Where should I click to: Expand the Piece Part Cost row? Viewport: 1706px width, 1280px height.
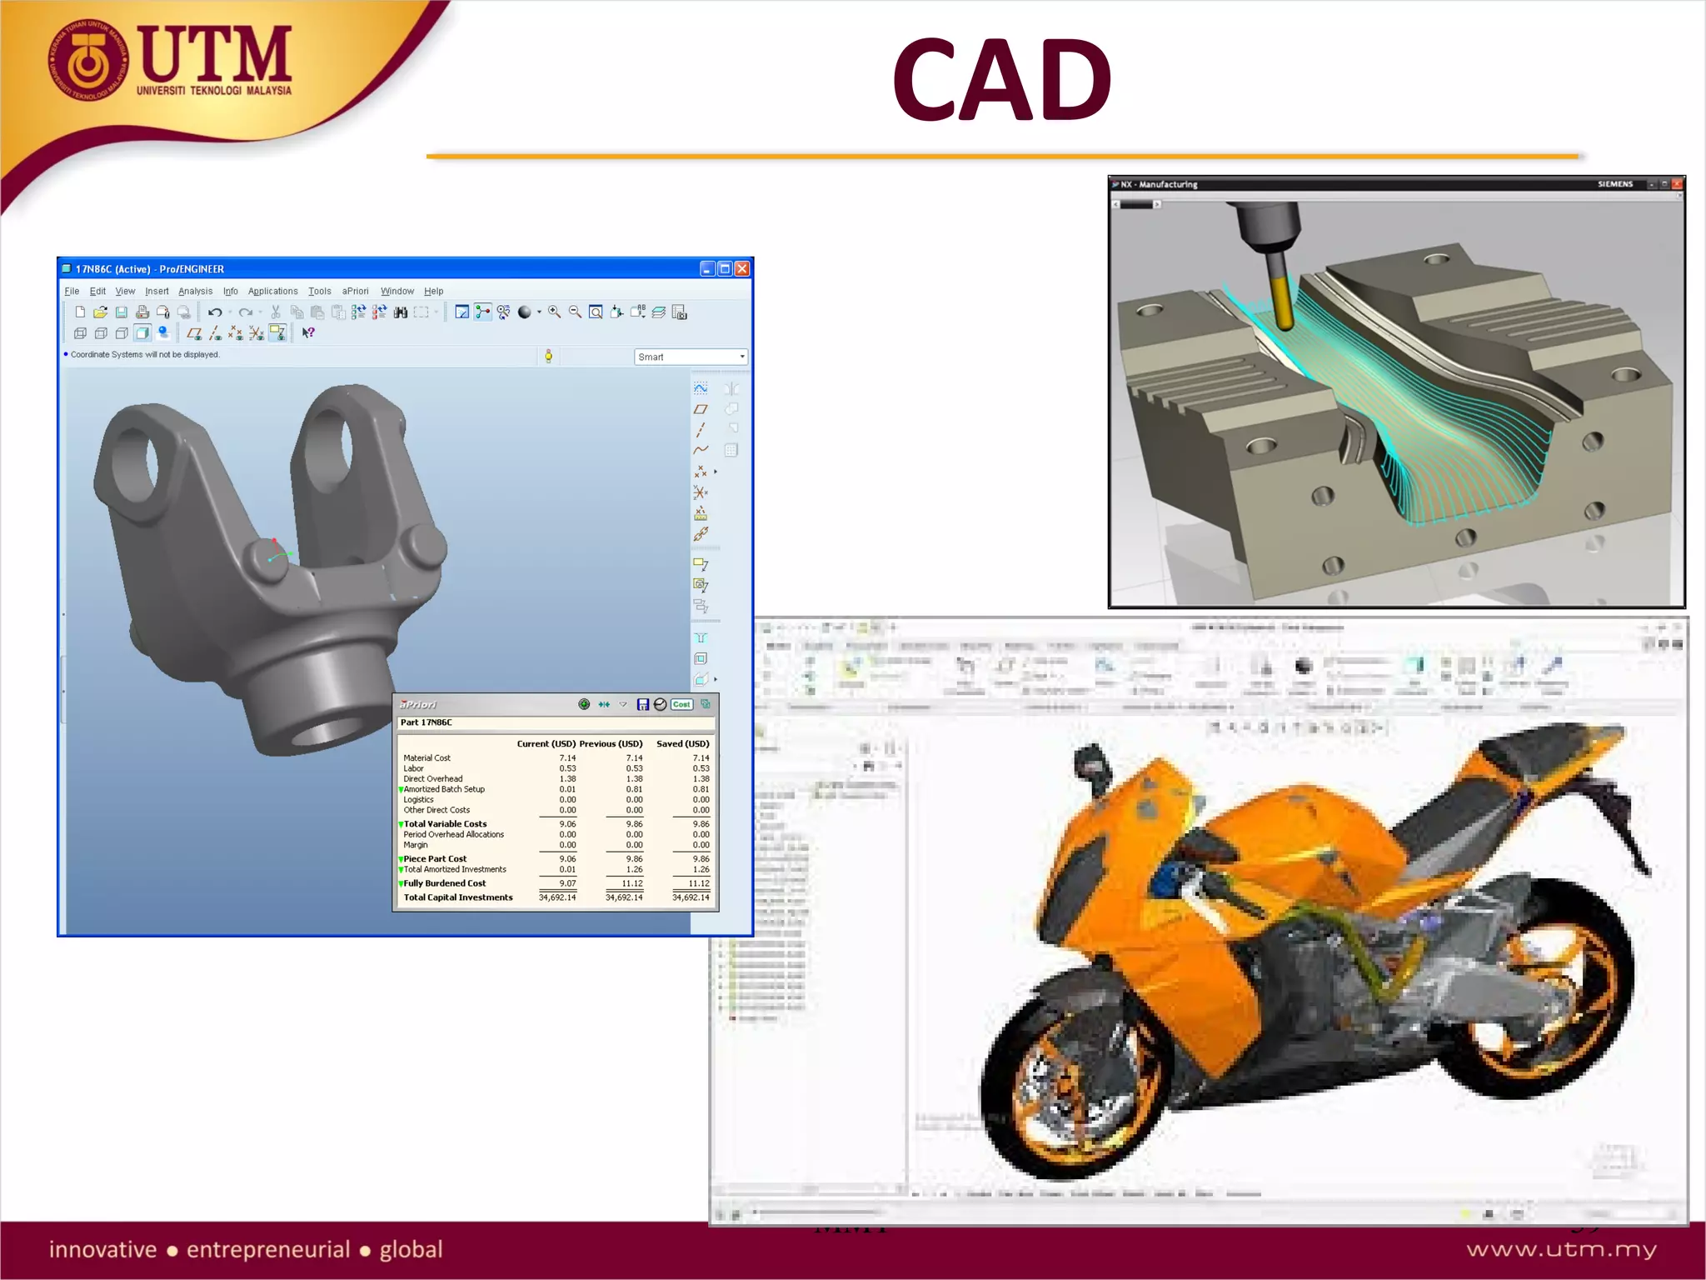[x=401, y=860]
